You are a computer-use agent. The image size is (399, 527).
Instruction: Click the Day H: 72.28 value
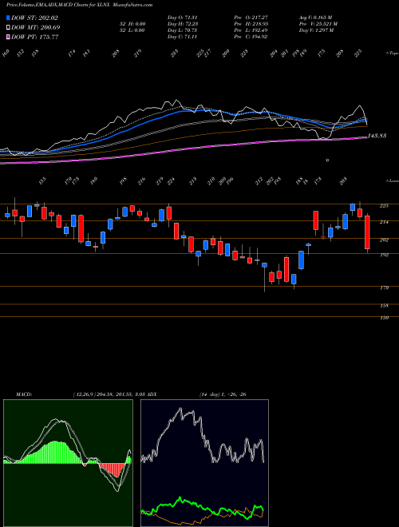coord(182,24)
